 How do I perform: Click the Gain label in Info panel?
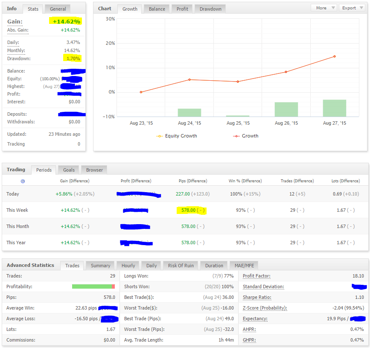15,22
